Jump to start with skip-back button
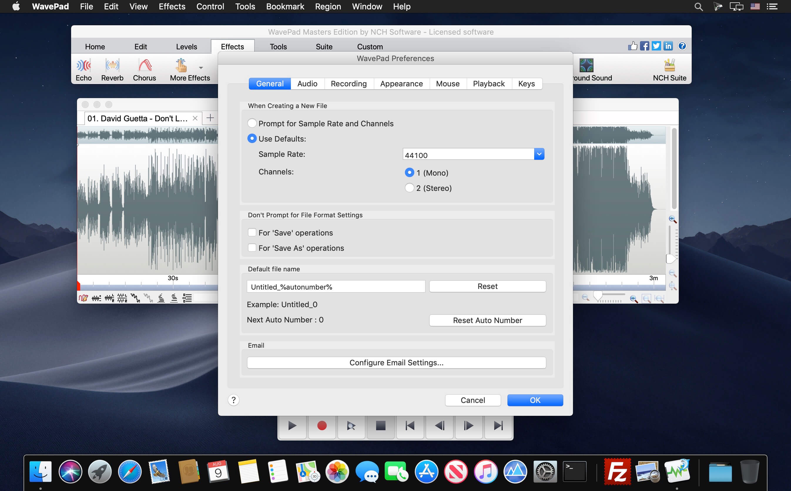 click(x=410, y=426)
